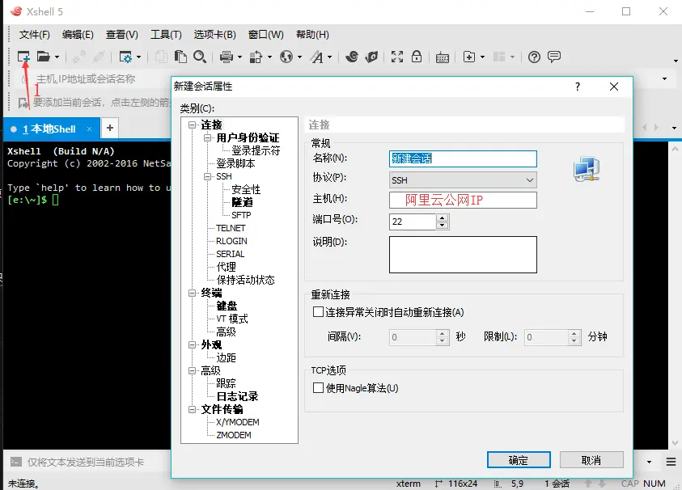Increase port number with up spinner
Image resolution: width=682 pixels, height=490 pixels.
443,218
